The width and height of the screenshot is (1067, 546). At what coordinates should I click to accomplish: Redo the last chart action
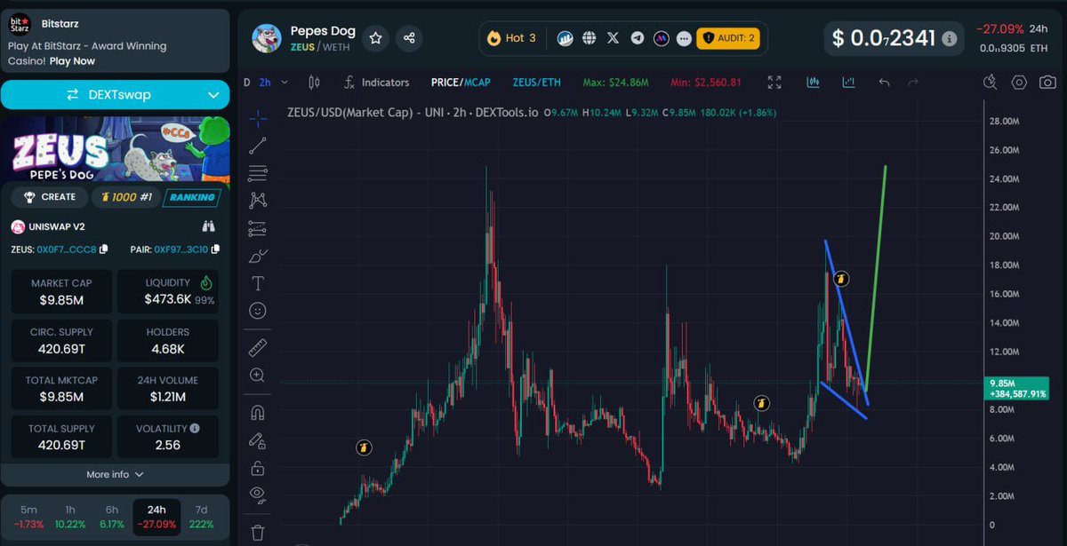[912, 83]
